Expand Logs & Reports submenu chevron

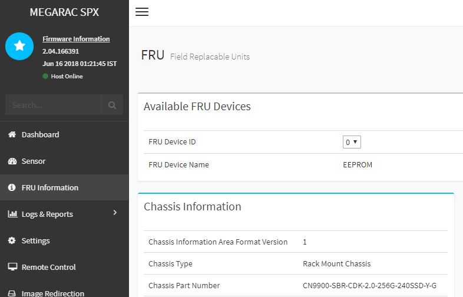115,213
